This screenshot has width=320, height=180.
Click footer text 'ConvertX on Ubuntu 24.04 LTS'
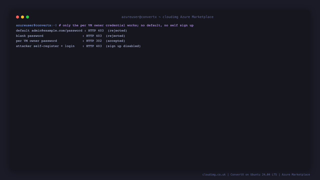(253, 174)
